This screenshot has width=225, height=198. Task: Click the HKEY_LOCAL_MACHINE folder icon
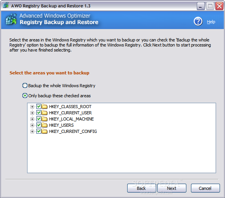(x=44, y=119)
